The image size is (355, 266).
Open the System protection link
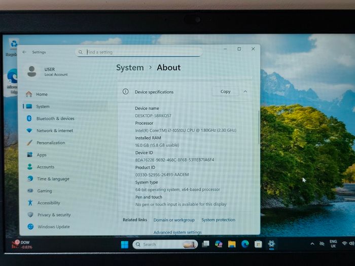[218, 219]
